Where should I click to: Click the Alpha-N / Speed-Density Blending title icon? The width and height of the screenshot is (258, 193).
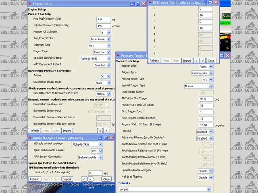coord(30,137)
